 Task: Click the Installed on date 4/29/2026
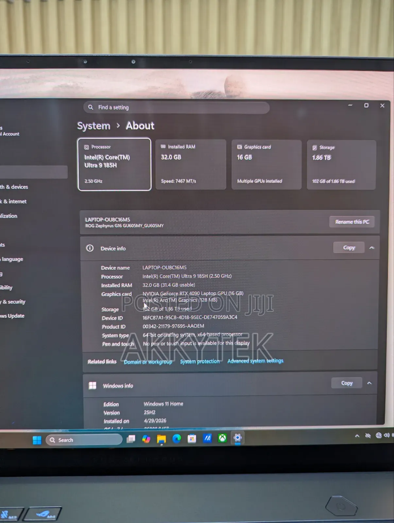tap(155, 421)
